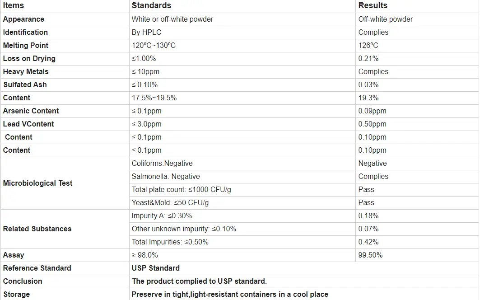
Task: Select the 99.50% assay result
Action: coord(370,255)
